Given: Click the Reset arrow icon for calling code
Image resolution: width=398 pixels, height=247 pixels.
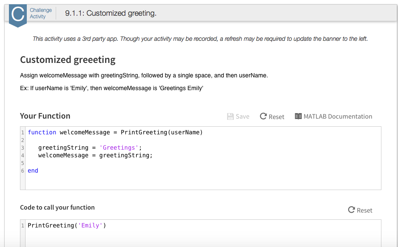Looking at the screenshot, I should click(x=351, y=210).
